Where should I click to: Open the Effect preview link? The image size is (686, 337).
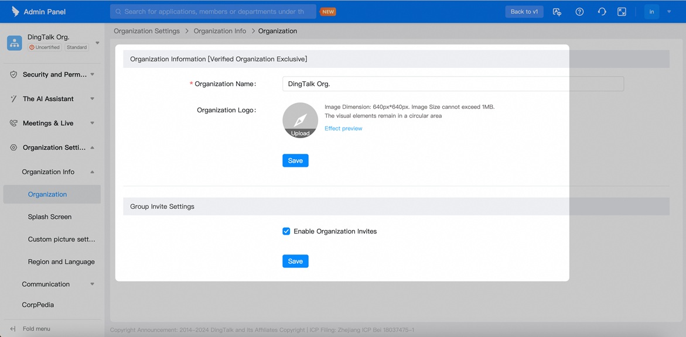343,129
